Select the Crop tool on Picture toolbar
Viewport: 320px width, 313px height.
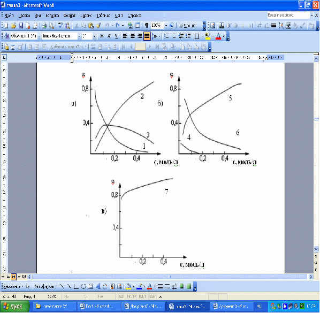[x=260, y=26]
